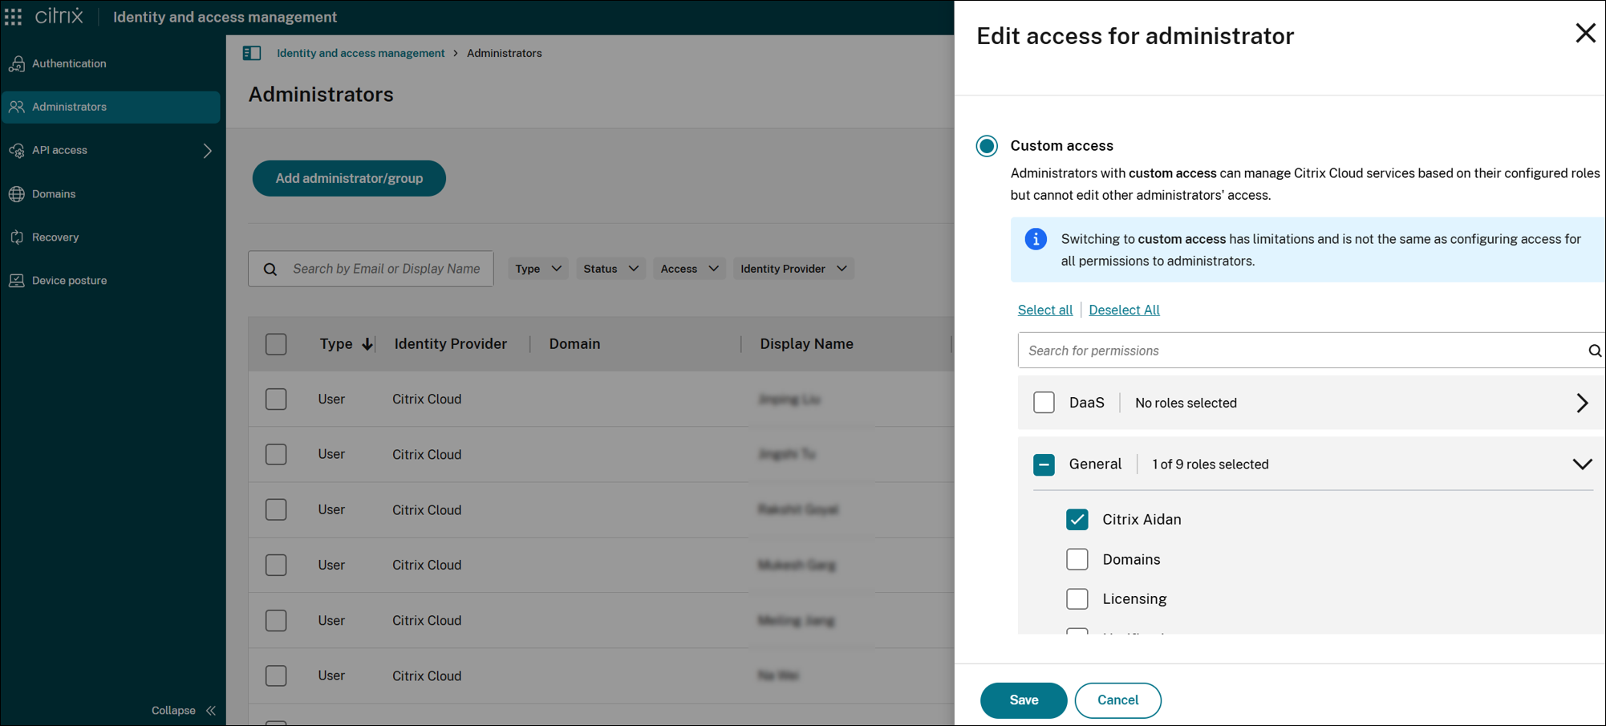Click the Add administrator/group button
The width and height of the screenshot is (1606, 726).
tap(349, 178)
